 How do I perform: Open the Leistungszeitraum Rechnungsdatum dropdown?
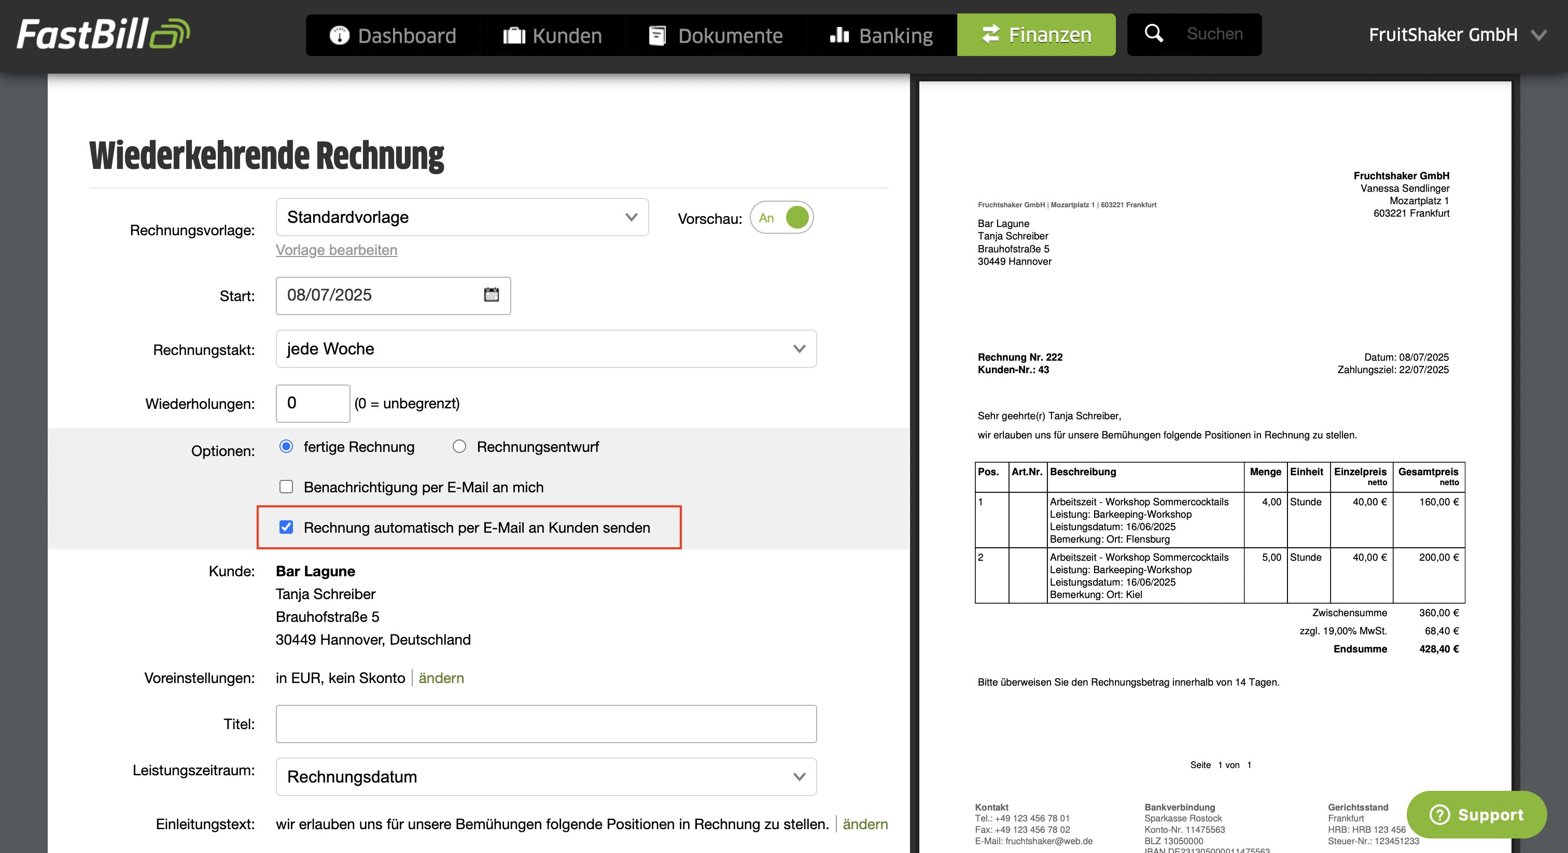click(x=546, y=777)
